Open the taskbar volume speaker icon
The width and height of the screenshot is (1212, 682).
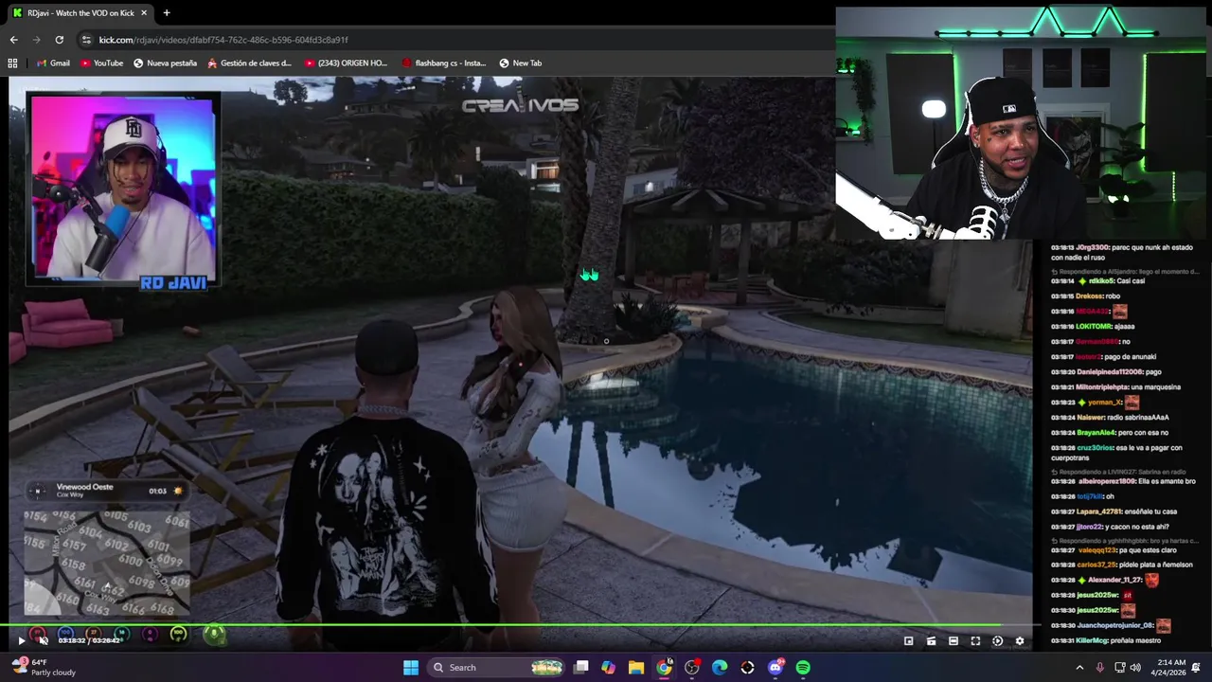1135,668
